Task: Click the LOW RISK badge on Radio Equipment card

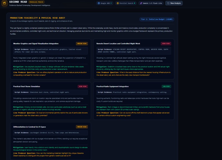Action: click(x=166, y=87)
